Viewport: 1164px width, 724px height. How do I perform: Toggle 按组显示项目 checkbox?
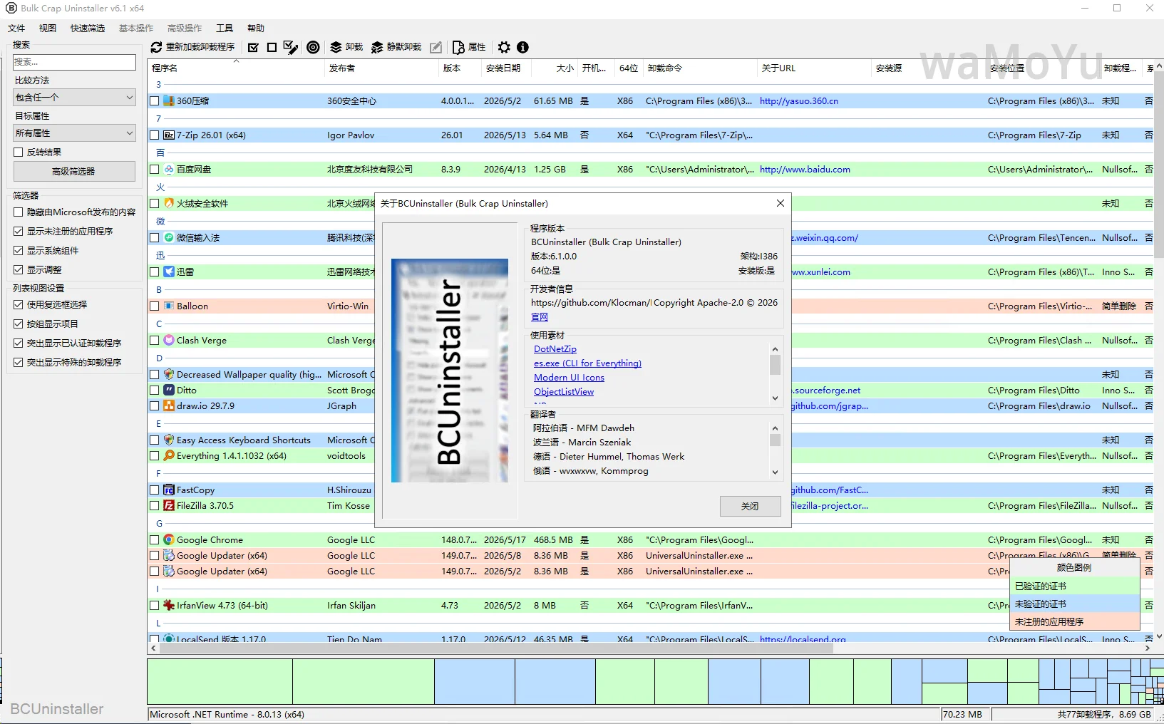point(19,324)
